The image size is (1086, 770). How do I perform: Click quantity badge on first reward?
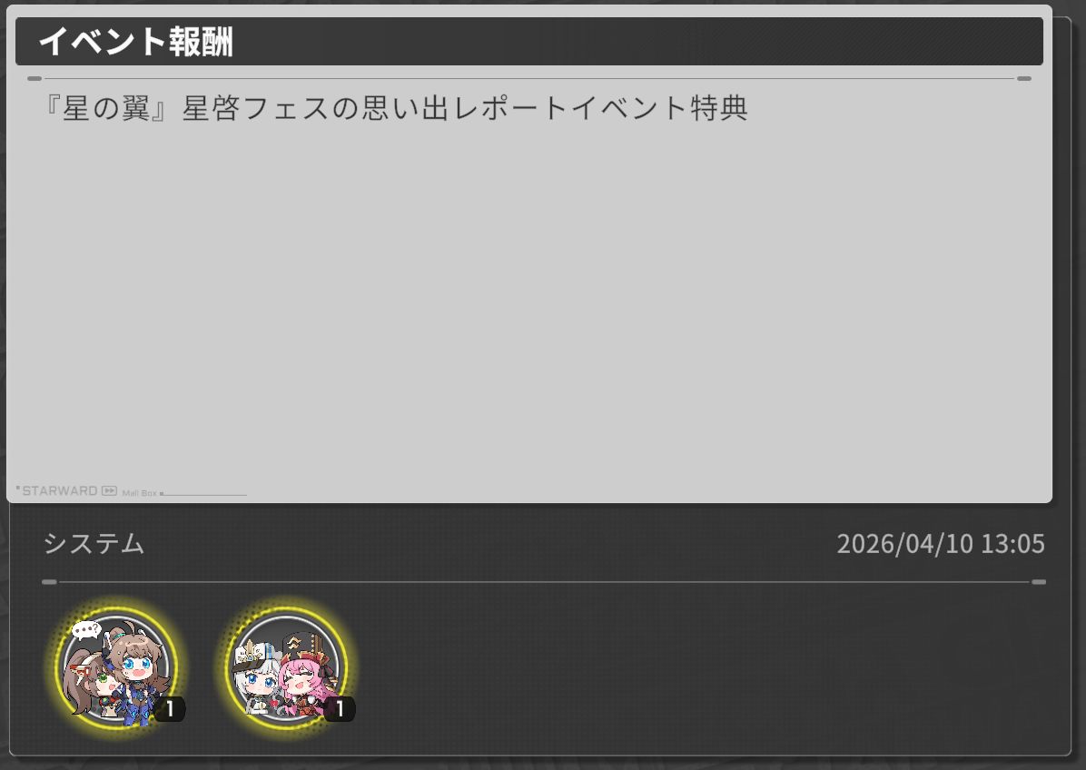pyautogui.click(x=170, y=708)
